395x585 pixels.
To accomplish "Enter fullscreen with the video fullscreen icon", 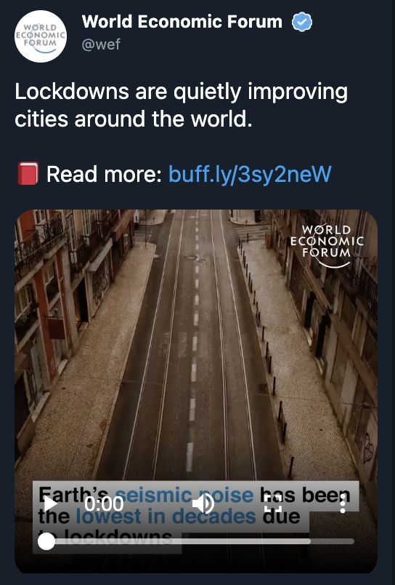I will point(273,504).
